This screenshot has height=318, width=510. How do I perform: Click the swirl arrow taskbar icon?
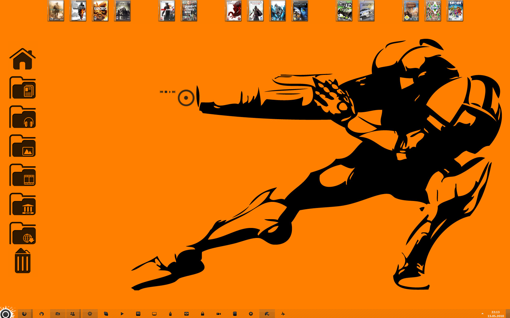[42, 314]
